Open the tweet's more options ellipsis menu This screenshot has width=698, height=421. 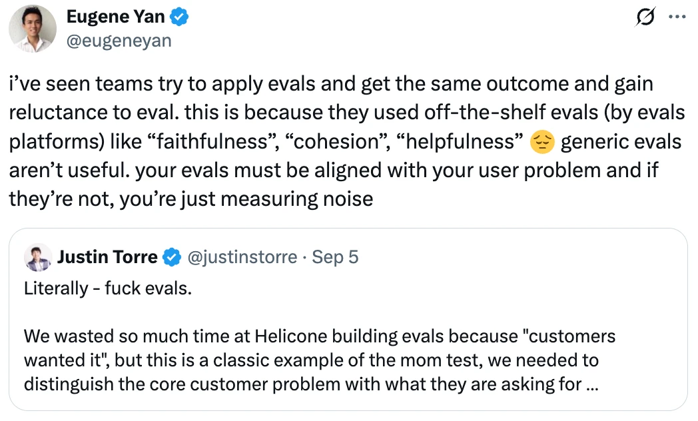click(678, 18)
